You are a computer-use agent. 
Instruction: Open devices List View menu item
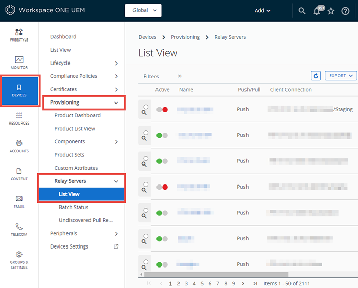(60, 50)
